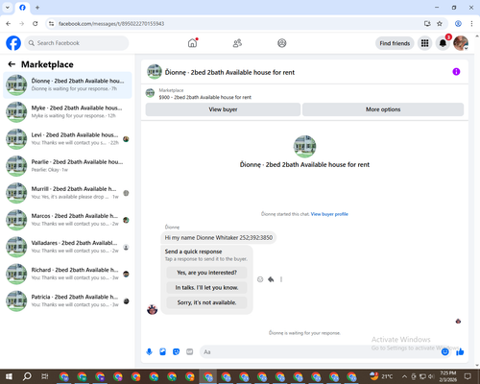View site information icon in address bar
The height and width of the screenshot is (384, 480).
51,24
